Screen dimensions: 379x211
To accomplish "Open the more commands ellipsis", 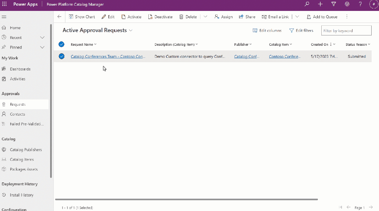I will click(x=347, y=17).
